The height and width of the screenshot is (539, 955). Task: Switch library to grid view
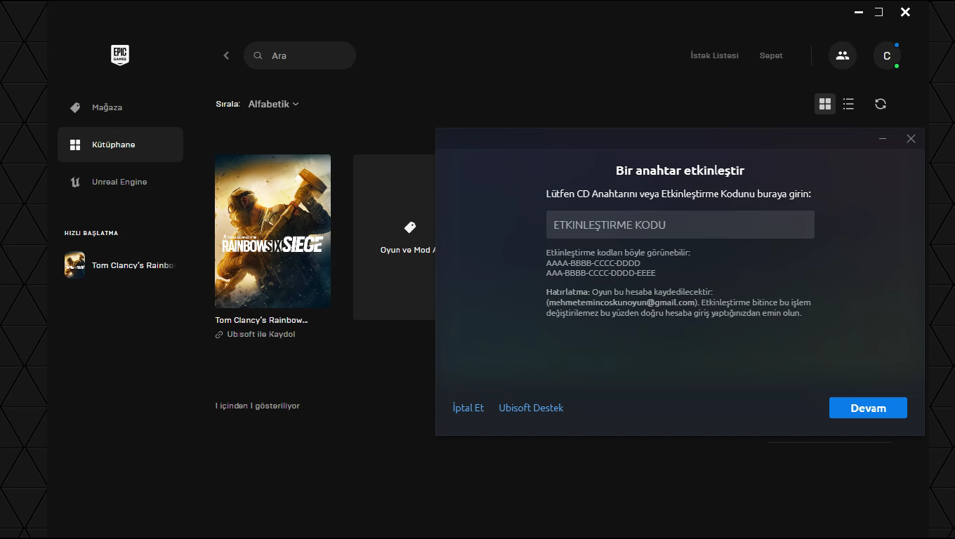click(825, 104)
